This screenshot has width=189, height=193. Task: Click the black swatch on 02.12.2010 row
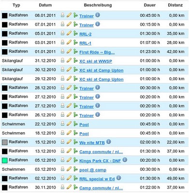click(5, 179)
